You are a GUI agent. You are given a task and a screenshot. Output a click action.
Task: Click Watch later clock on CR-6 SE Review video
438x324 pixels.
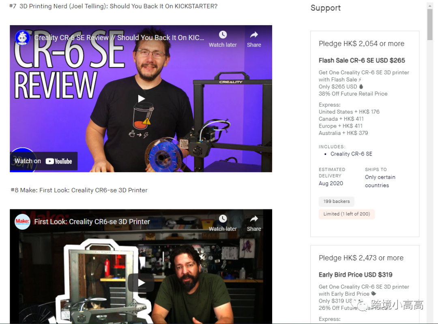(x=223, y=34)
